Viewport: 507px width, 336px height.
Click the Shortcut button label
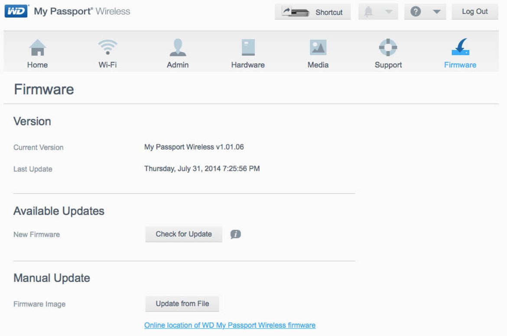(x=329, y=12)
